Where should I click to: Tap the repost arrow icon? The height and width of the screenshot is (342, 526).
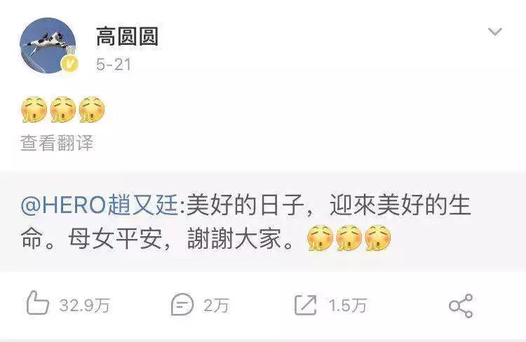pos(306,305)
